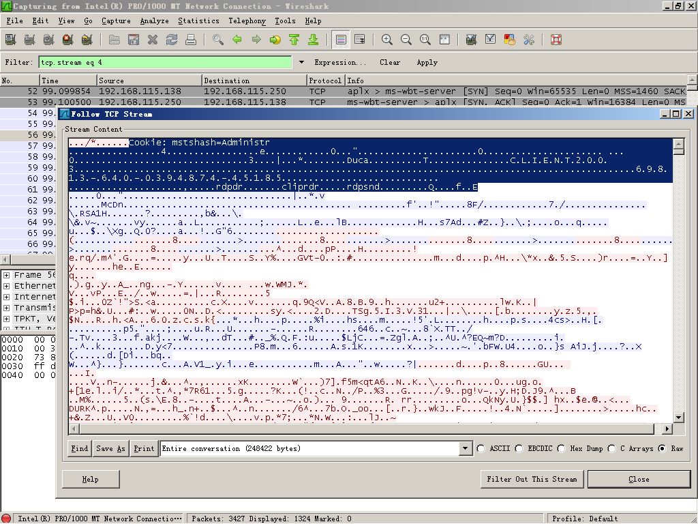Click Save As button
This screenshot has width=698, height=524.
tap(110, 448)
